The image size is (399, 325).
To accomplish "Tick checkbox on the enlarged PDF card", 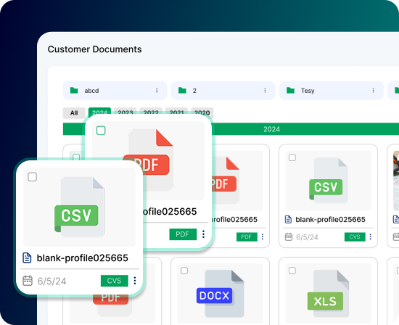I will 101,131.
